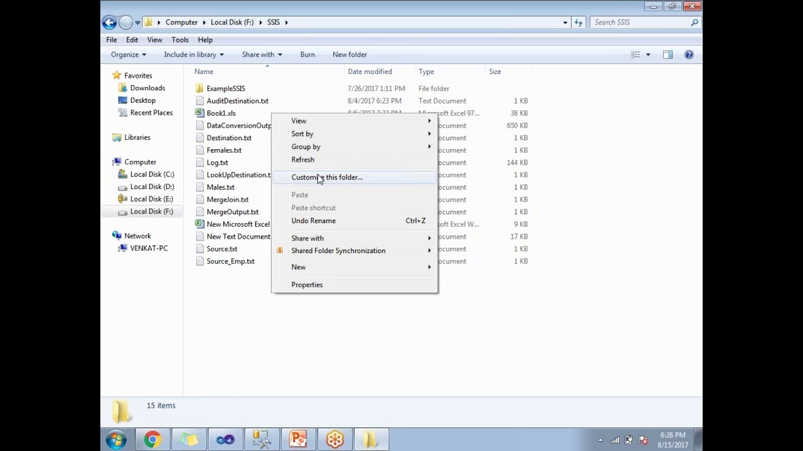The image size is (803, 451).
Task: Expand Share with in context menu
Action: [354, 238]
